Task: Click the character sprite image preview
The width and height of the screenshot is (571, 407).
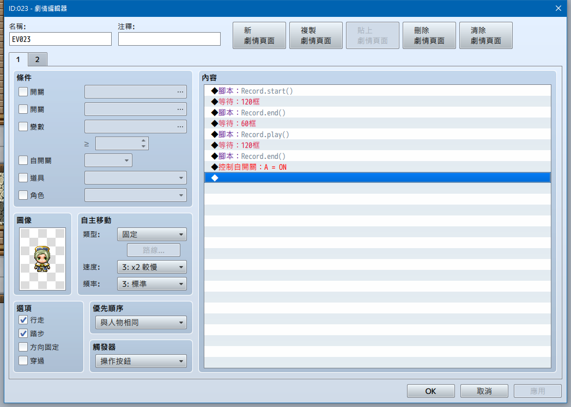Action: pyautogui.click(x=42, y=259)
